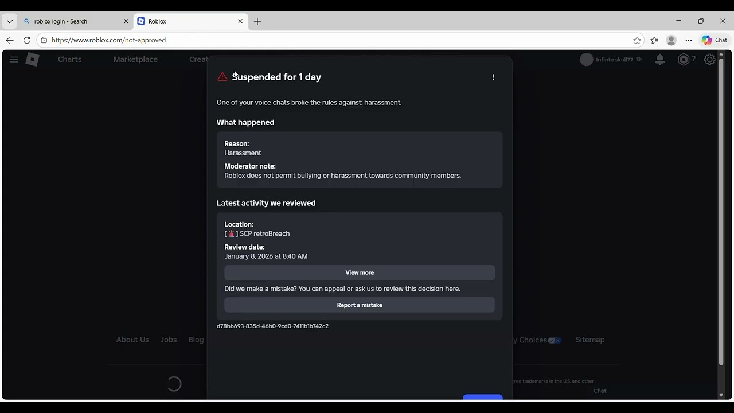The width and height of the screenshot is (734, 413).
Task: Open the browser tab search dropdown
Action: pos(10,21)
